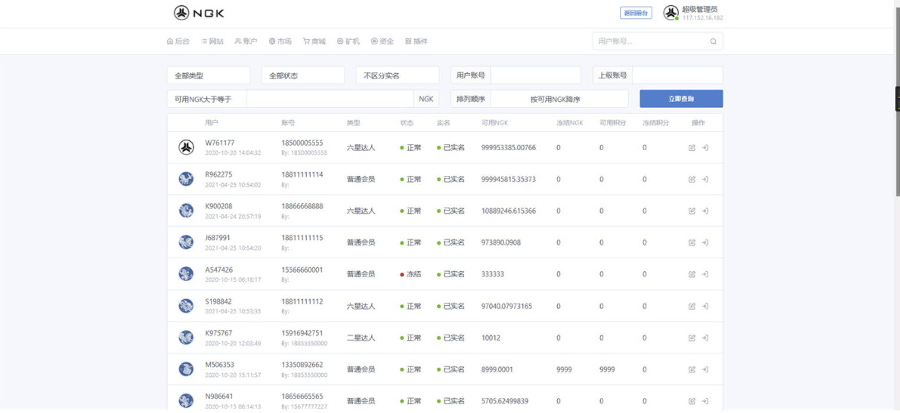900x413 pixels.
Task: Click the search magnifier icon in the top bar
Action: click(x=713, y=42)
